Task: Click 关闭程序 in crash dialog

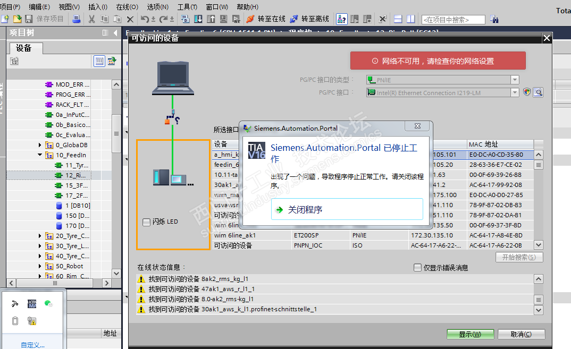Action: (347, 209)
